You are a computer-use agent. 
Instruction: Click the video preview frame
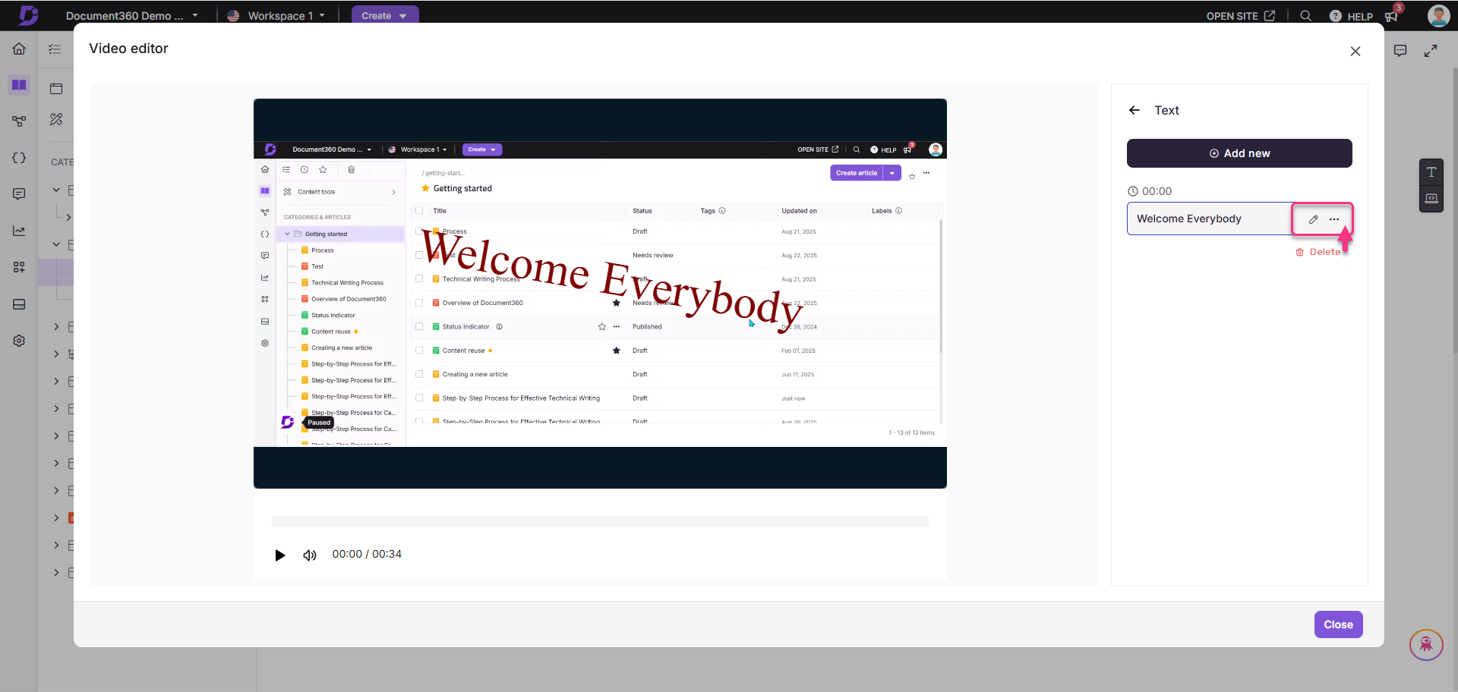point(600,294)
